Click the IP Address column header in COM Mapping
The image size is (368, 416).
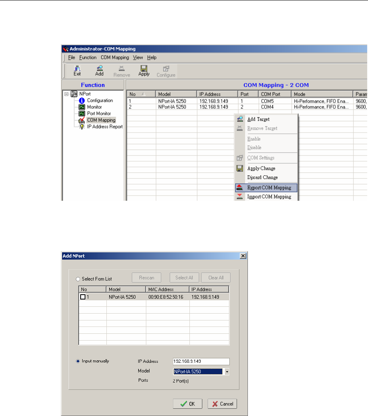point(217,94)
